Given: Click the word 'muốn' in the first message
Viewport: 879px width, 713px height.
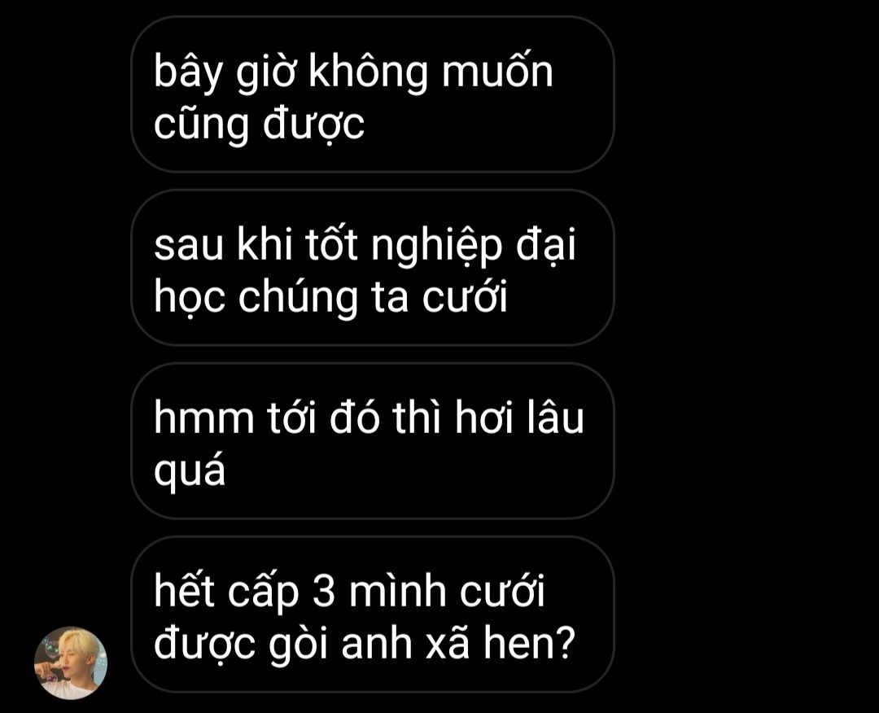Looking at the screenshot, I should pos(498,72).
